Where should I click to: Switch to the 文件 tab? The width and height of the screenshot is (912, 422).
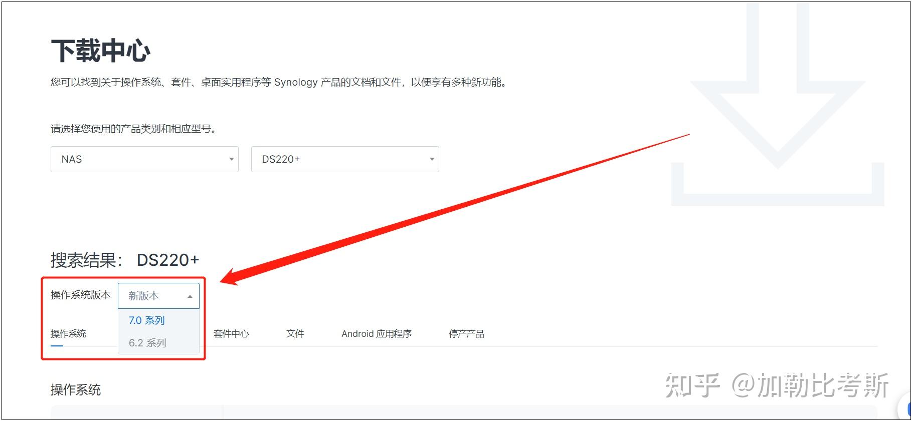(x=295, y=334)
